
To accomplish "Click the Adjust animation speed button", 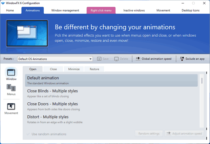I will click(x=184, y=134).
